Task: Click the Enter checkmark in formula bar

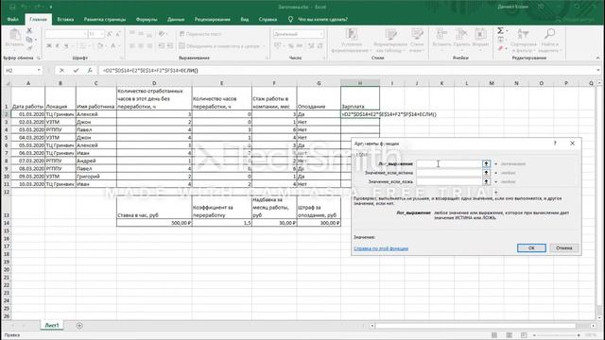Action: pos(76,70)
